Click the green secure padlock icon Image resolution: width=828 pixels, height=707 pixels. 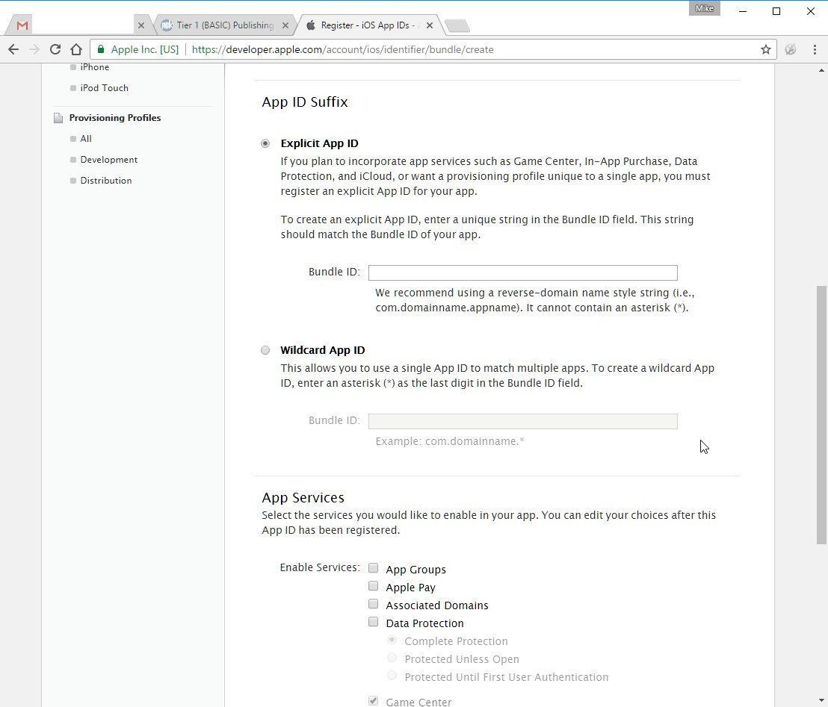pos(100,49)
